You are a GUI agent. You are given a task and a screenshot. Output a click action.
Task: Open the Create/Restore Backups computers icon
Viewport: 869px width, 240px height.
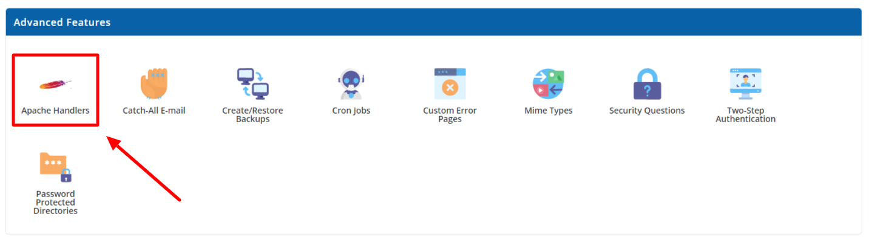coord(252,84)
